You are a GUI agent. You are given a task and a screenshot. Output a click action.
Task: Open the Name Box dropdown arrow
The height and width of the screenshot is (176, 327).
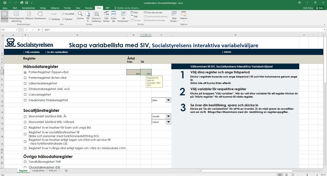point(17,30)
